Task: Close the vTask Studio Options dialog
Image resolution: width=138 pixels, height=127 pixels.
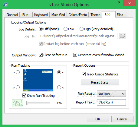Action: click(x=130, y=3)
